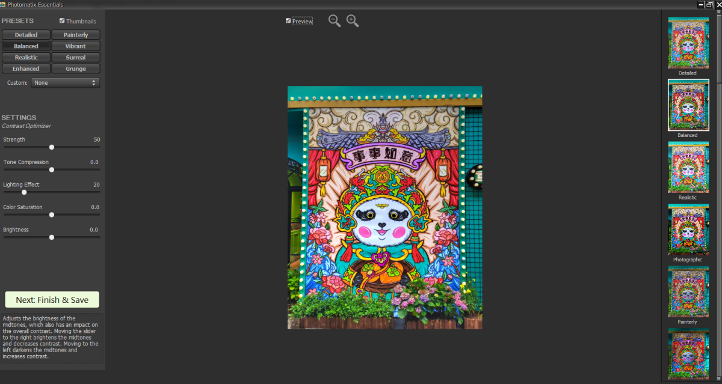Select the Painterly preset button
This screenshot has height=384, width=722.
click(76, 35)
